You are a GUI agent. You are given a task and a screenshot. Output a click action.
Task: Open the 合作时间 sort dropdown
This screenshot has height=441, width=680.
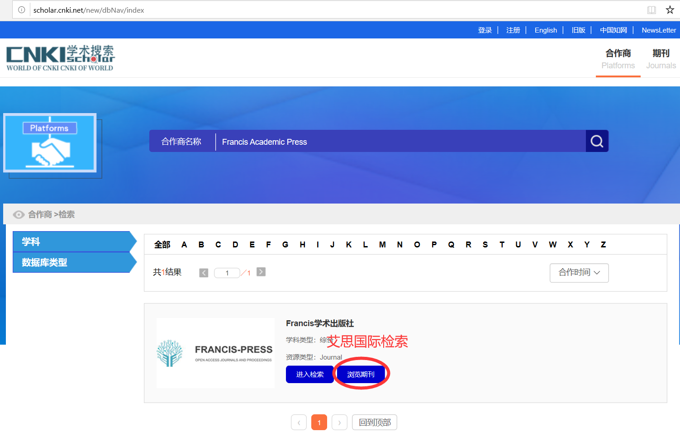coord(579,273)
